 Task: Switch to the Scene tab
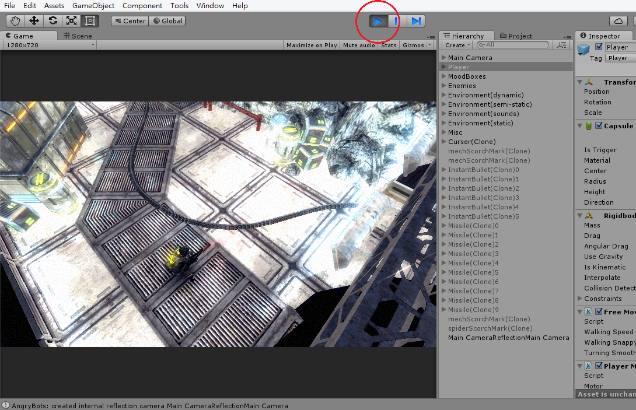click(78, 36)
